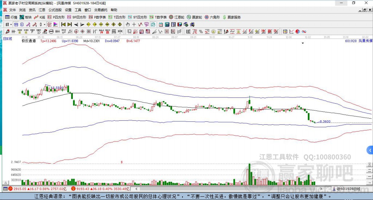Jump to the first bar using the skip-to-start arrow
Image resolution: width=373 pixels, height=200 pixels.
(x=63, y=24)
